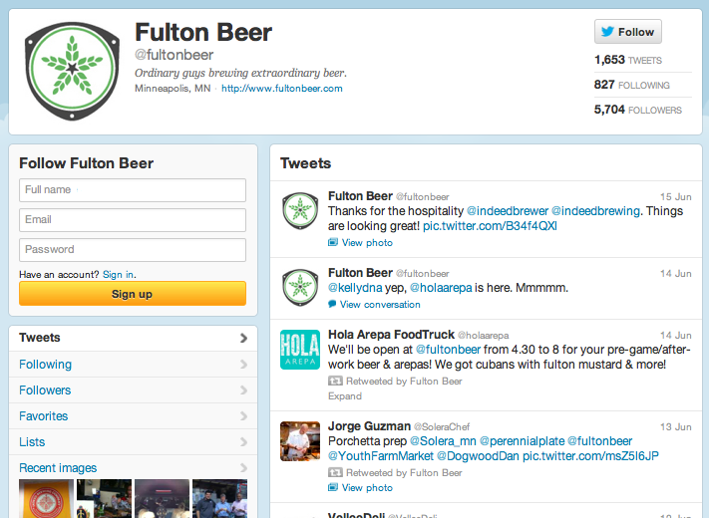
Task: Click the retweet icon under the Jorge Guzman tweet
Action: (335, 473)
